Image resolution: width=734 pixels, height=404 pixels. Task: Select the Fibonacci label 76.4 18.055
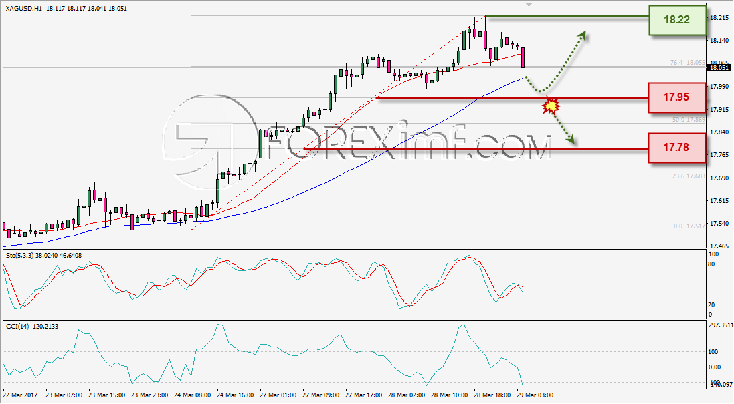pyautogui.click(x=687, y=62)
